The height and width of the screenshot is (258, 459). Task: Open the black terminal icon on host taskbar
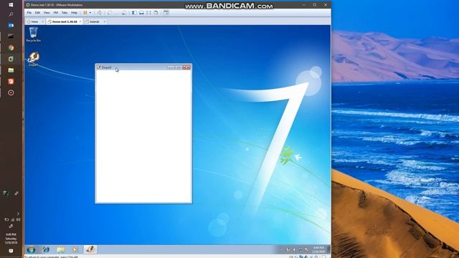pos(11,37)
